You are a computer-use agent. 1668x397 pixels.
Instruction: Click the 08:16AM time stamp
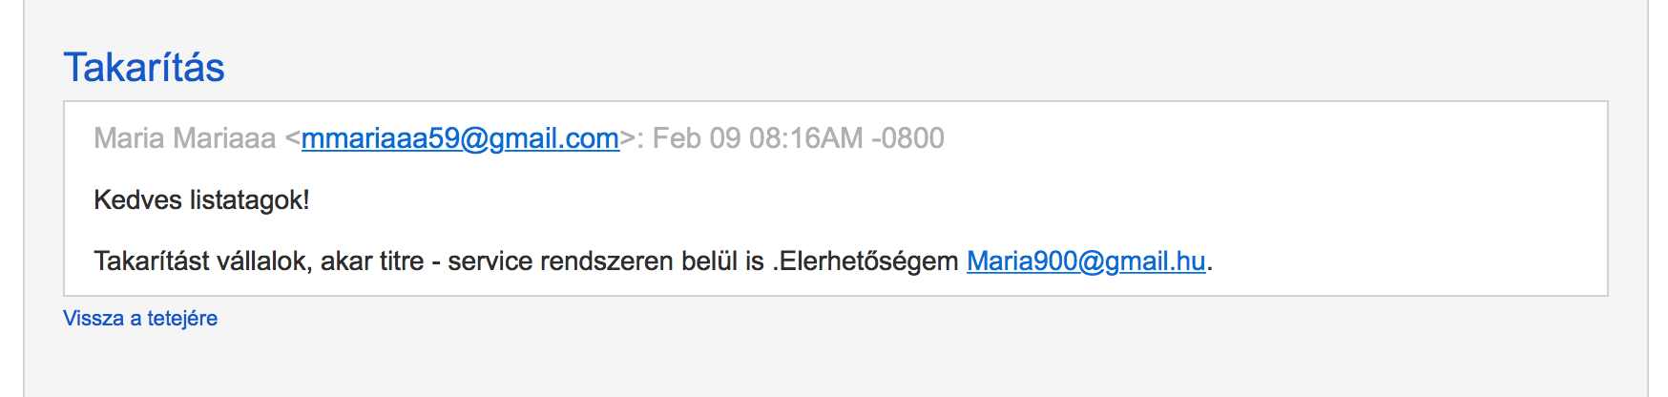pyautogui.click(x=805, y=138)
